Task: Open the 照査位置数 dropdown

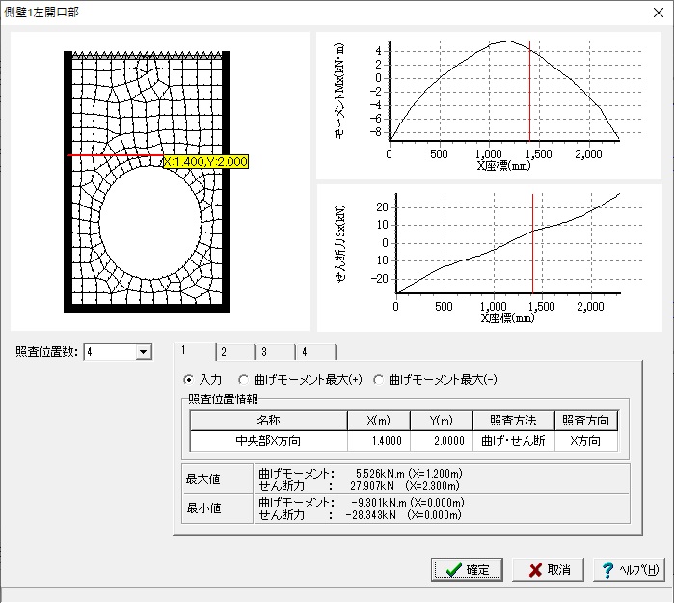Action: (144, 352)
